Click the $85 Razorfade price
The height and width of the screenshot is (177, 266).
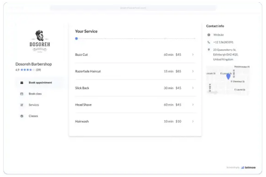178,71
